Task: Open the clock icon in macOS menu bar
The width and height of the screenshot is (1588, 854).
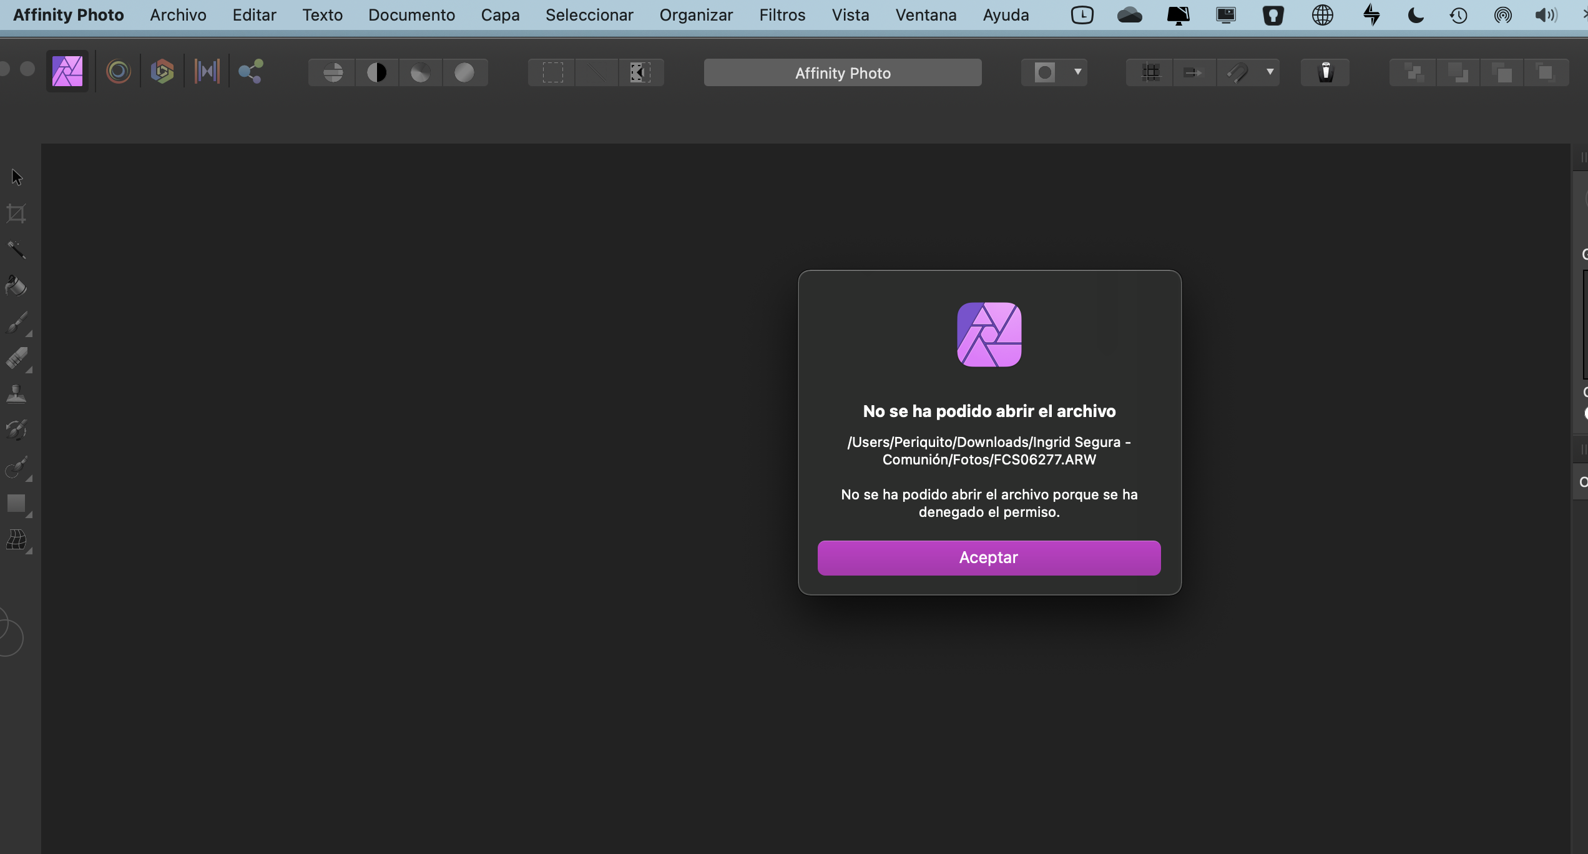Action: point(1082,15)
